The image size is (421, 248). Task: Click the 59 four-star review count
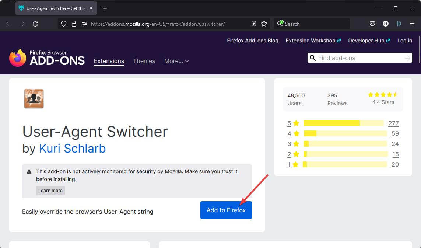coord(395,133)
